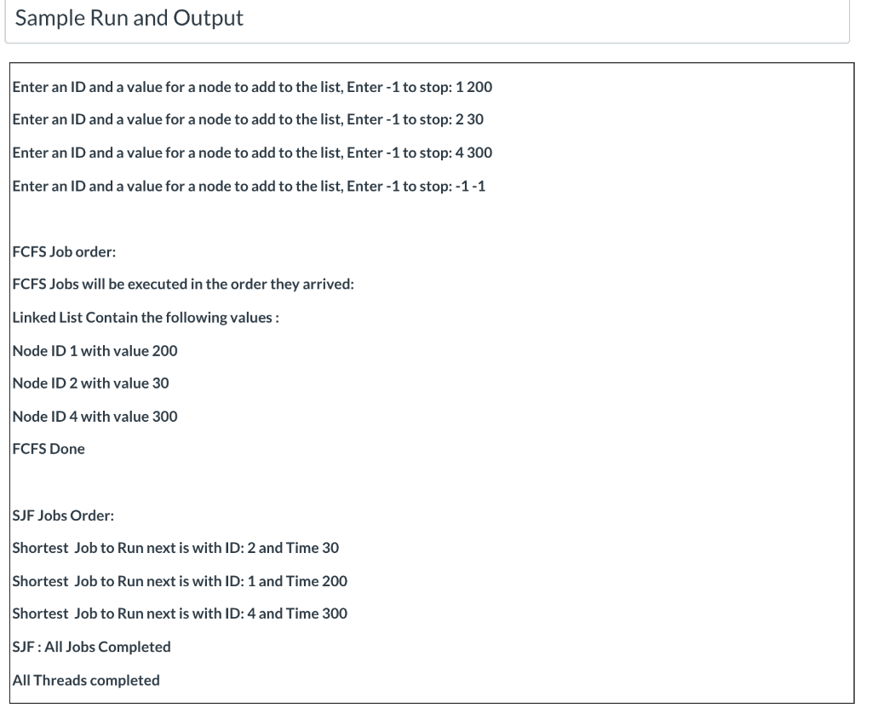Select the input line ending '1 200'
Image resolution: width=872 pixels, height=720 pixels.
pyautogui.click(x=252, y=88)
